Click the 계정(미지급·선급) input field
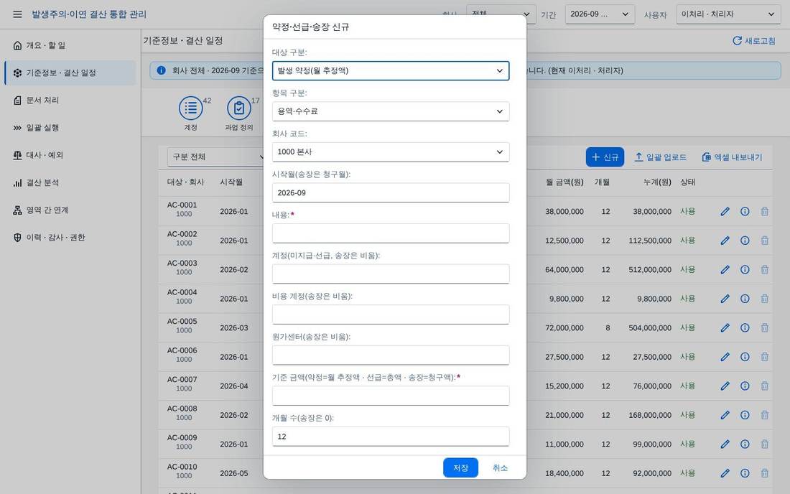 (391, 274)
